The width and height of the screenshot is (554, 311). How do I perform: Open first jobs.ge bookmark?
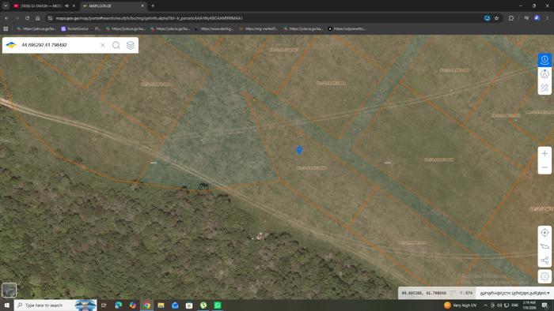(x=36, y=29)
